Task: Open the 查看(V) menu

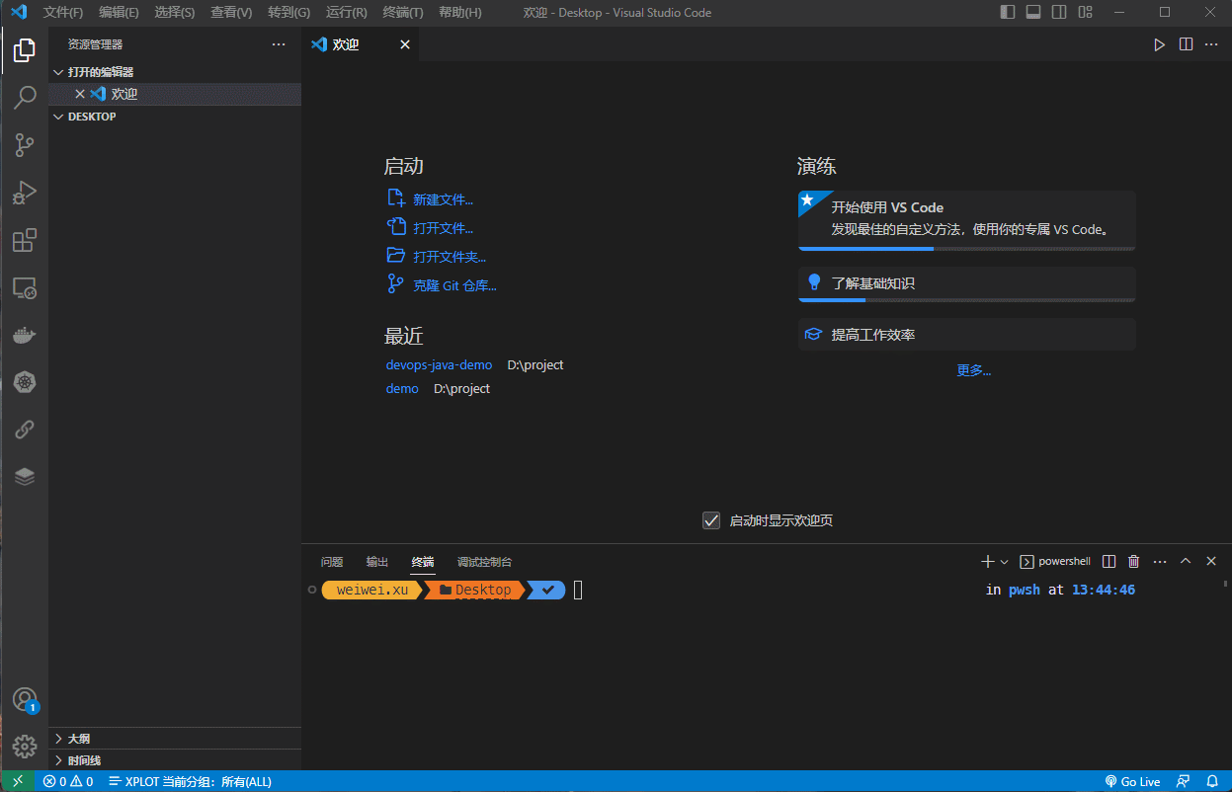Action: pyautogui.click(x=231, y=13)
